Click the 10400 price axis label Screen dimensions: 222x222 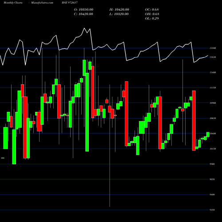point(213,134)
